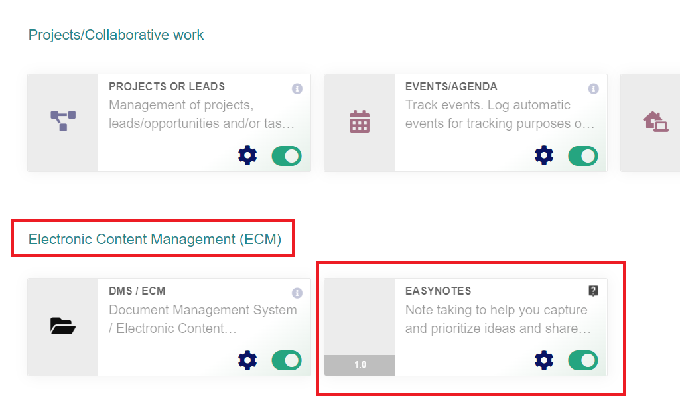
Task: Click the project tree icon thumbnail
Action: pos(63,121)
